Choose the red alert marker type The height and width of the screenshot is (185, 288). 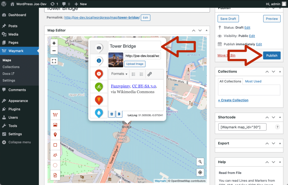(x=99, y=74)
